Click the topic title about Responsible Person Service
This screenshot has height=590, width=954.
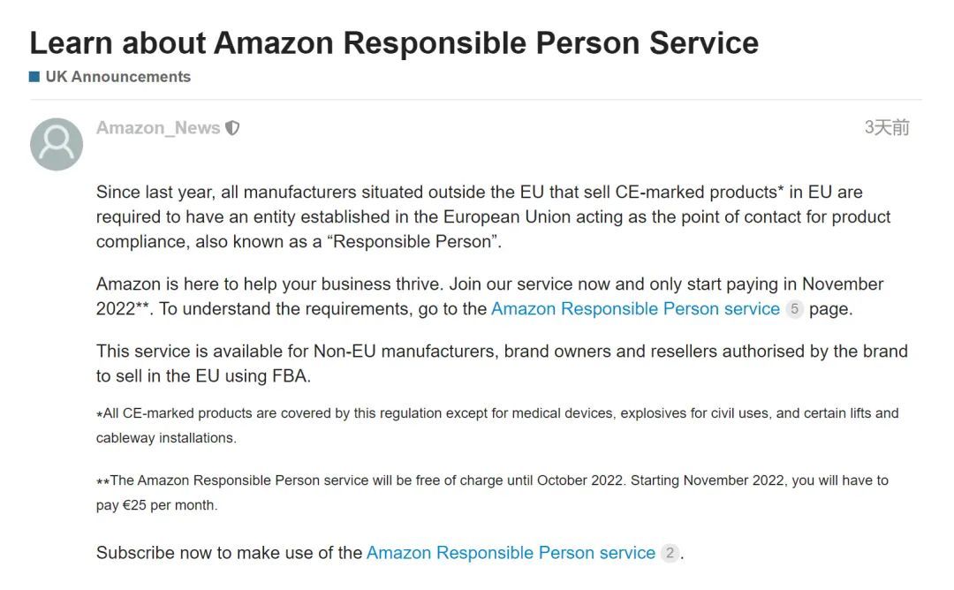point(394,42)
